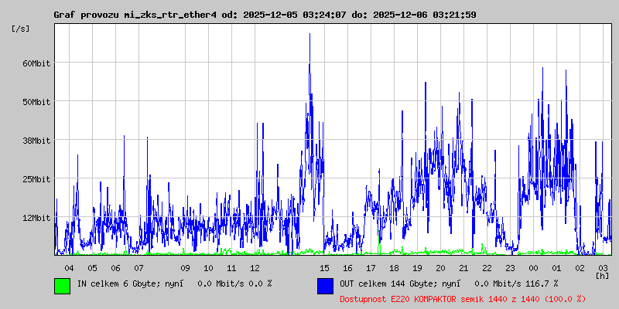619x309 pixels.
Task: Click the red 'Dostupnost E220 KOMPAKTOR' availability line
Action: [x=463, y=299]
